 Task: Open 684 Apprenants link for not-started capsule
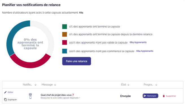[x=145, y=51]
